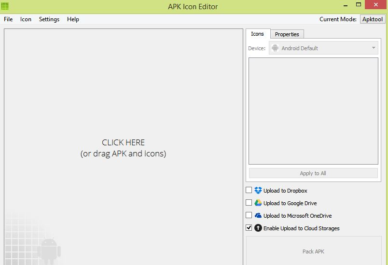Check the Upload to Google Drive box

[249, 203]
